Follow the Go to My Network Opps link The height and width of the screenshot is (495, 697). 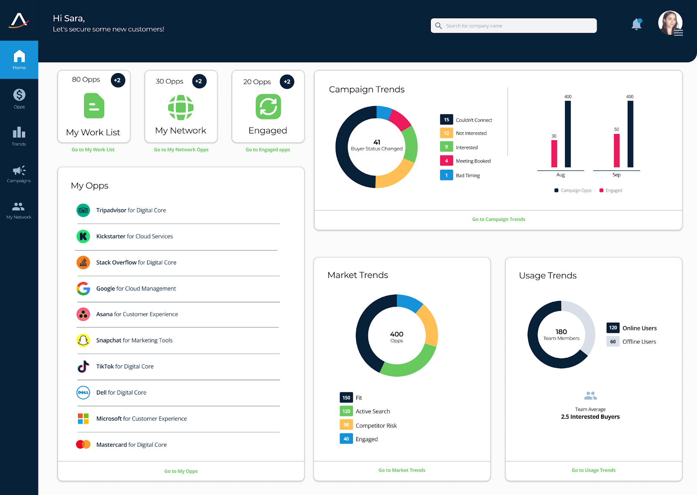point(181,150)
